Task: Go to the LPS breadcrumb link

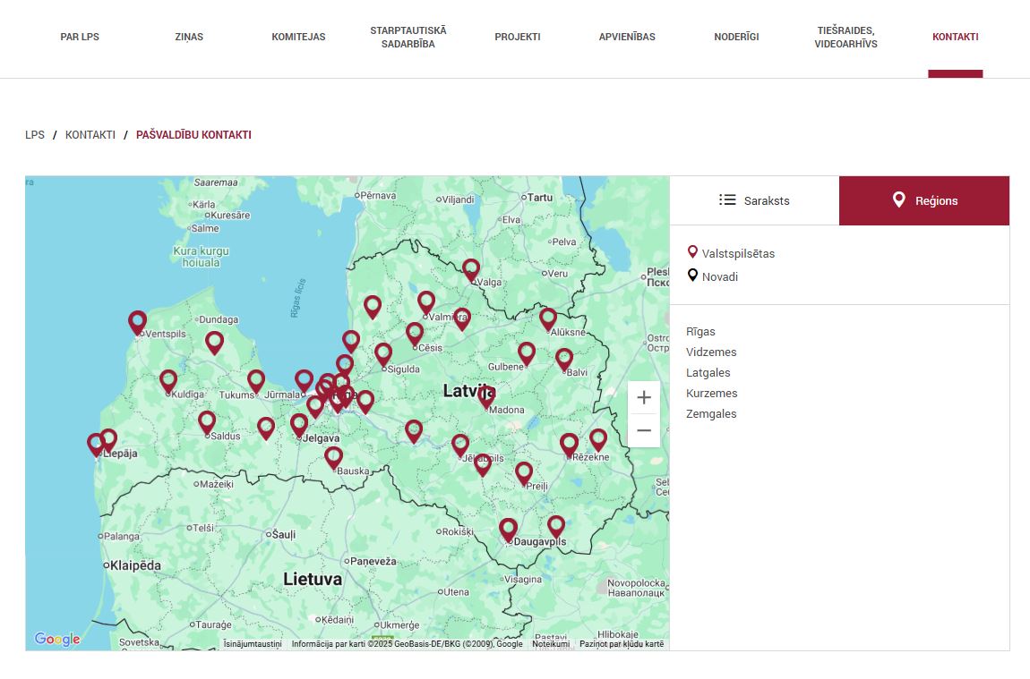Action: (35, 135)
